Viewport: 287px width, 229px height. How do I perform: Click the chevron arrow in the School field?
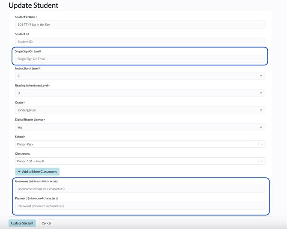(x=262, y=144)
